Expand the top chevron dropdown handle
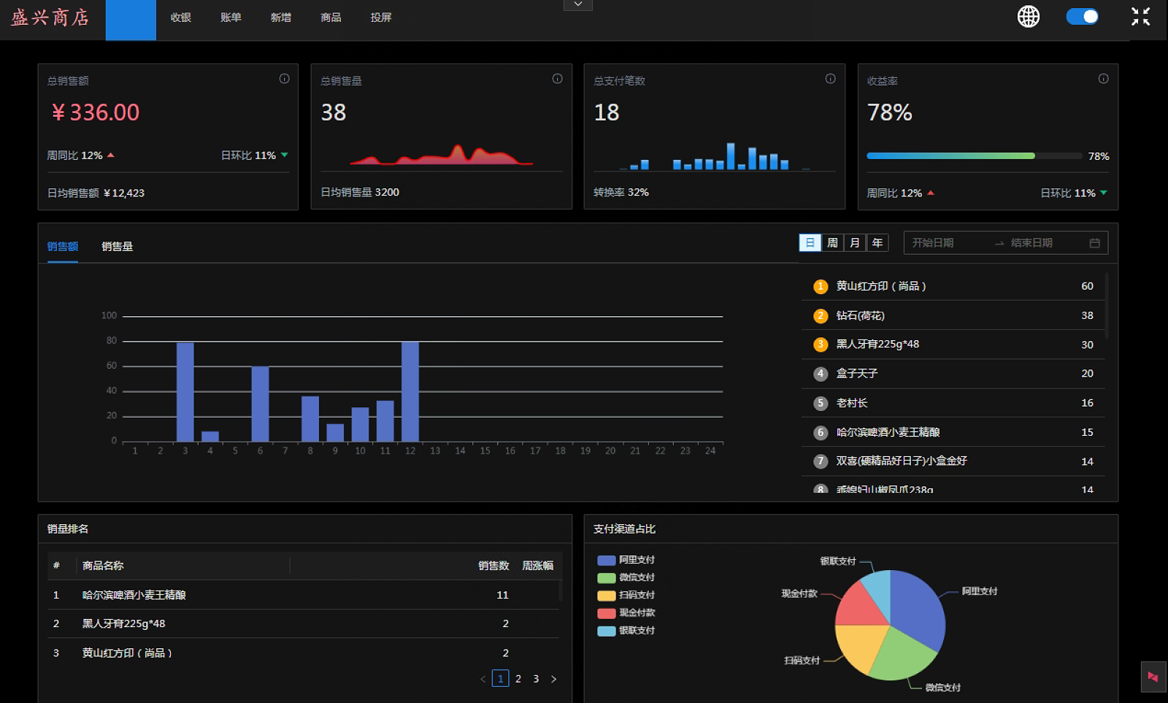The height and width of the screenshot is (703, 1168). coord(577,4)
